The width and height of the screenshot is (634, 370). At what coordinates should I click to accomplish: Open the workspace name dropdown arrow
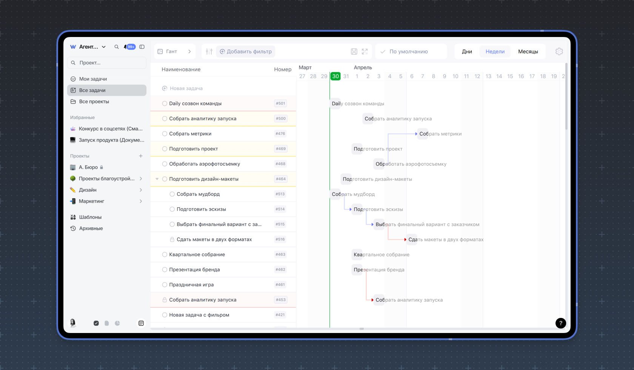[x=104, y=47]
